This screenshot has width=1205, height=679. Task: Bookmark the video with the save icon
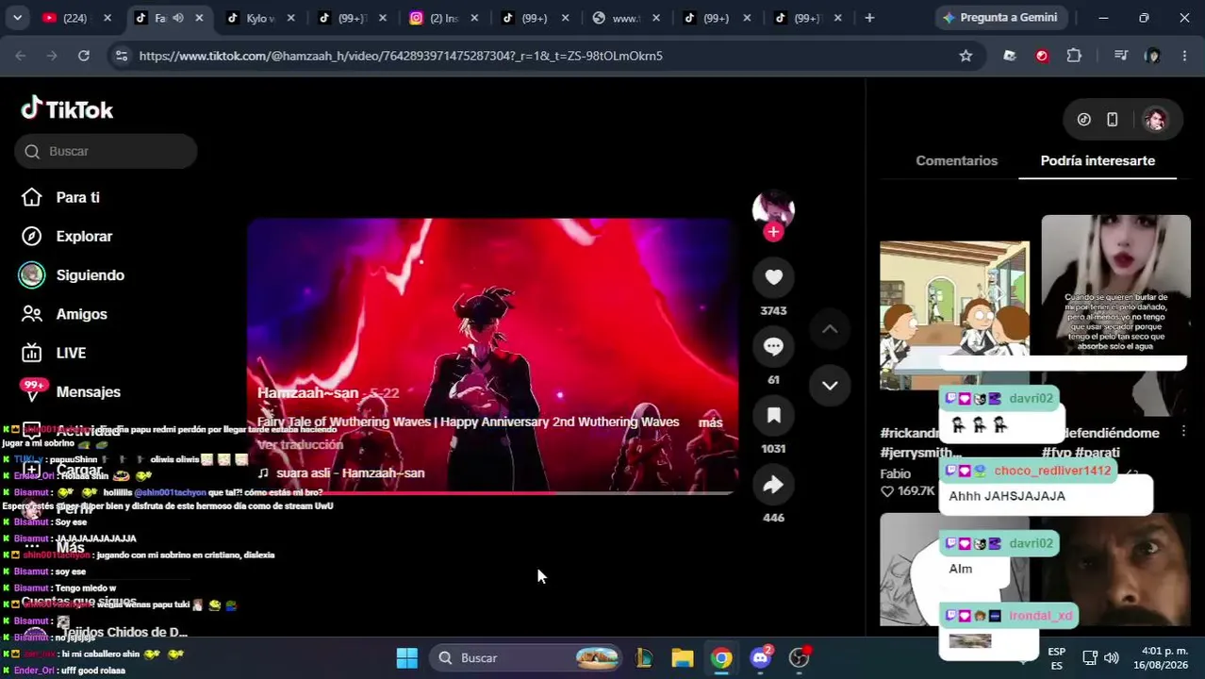(773, 416)
